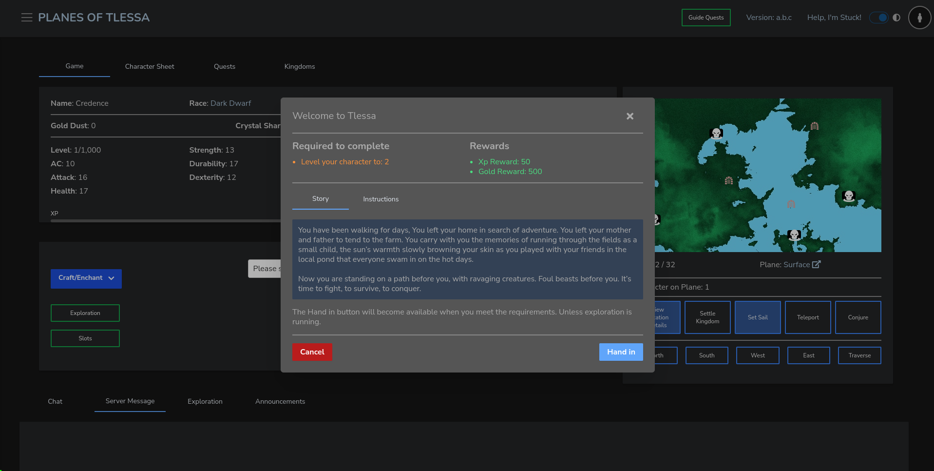This screenshot has height=471, width=934.
Task: Click the Guide Quests button
Action: click(705, 18)
